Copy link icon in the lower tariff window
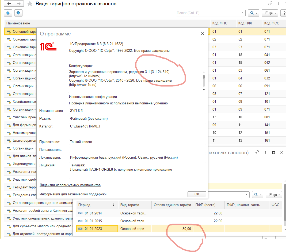The width and height of the screenshot is (286, 252). pos(257,152)
